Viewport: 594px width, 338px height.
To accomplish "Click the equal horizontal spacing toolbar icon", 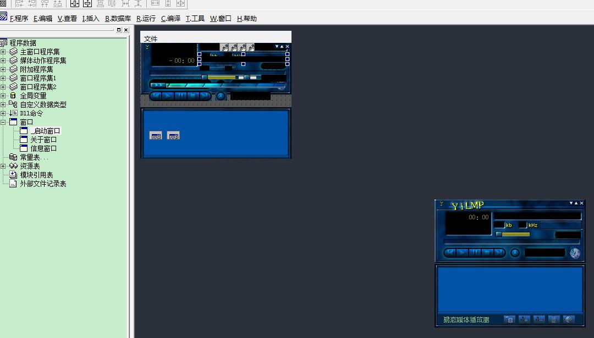I will pos(125,4).
